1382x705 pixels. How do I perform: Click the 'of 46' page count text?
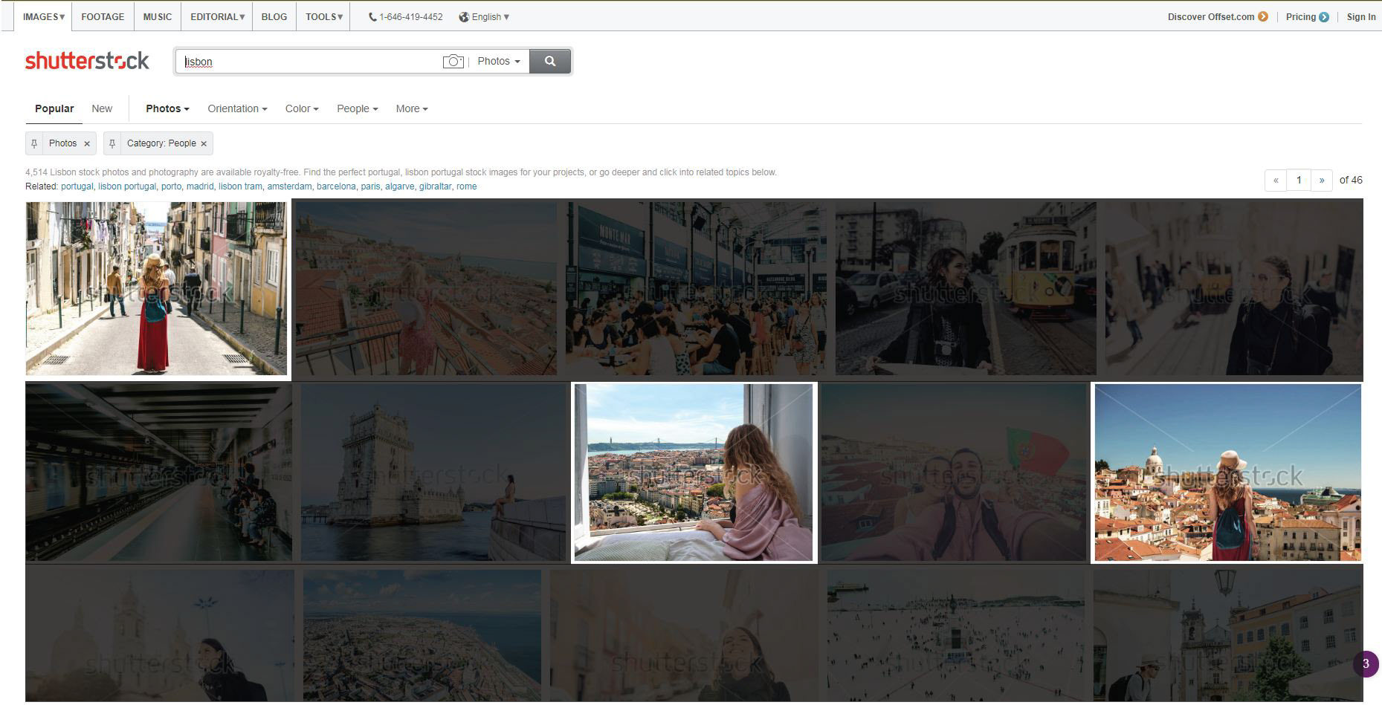tap(1351, 181)
